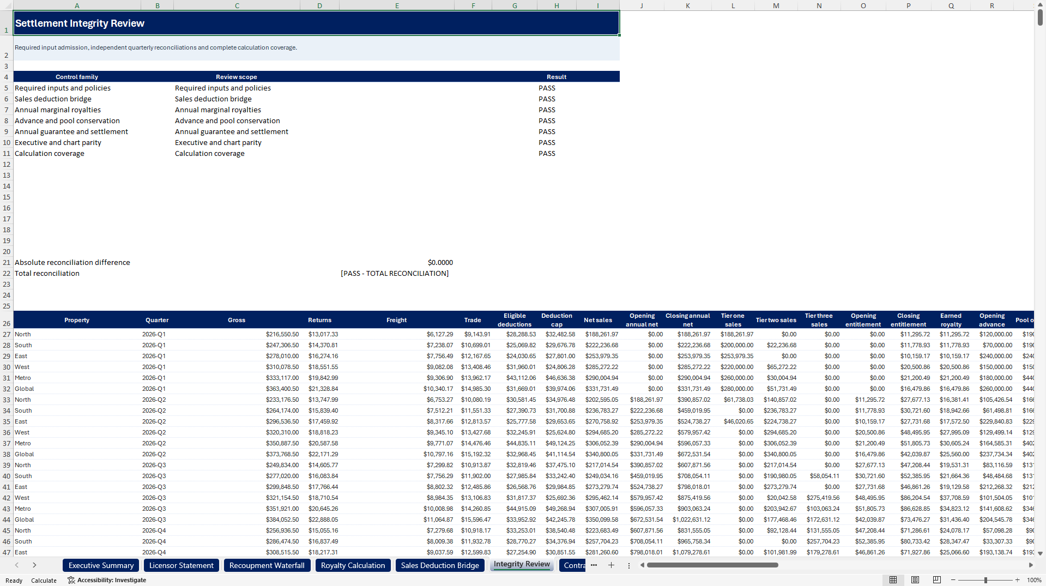The image size is (1046, 586).
Task: Select Gross value $216,550.50
Action: coord(237,334)
